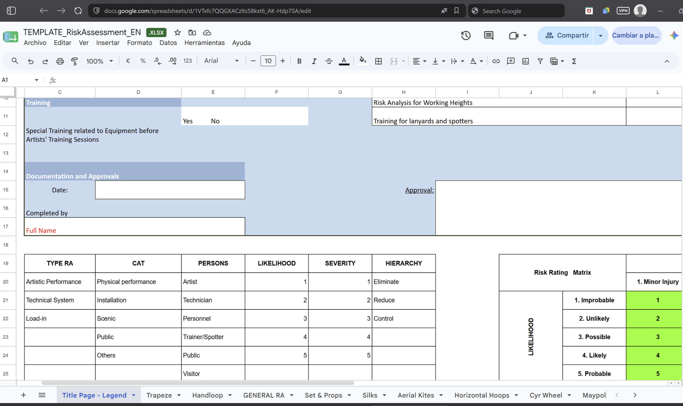Open the text color picker
The image size is (683, 406).
(x=344, y=61)
